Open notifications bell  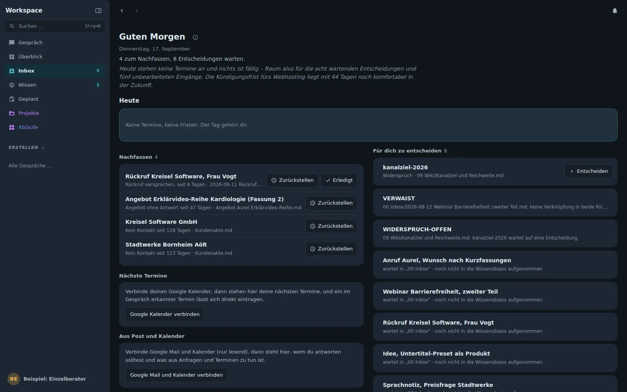tap(615, 11)
